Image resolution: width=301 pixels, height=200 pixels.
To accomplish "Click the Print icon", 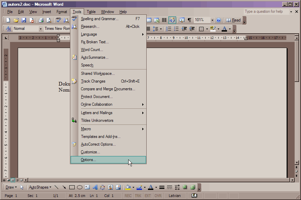I will pos(41,20).
